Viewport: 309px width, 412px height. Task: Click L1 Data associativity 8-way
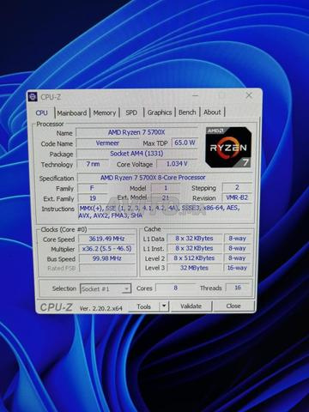tap(237, 238)
